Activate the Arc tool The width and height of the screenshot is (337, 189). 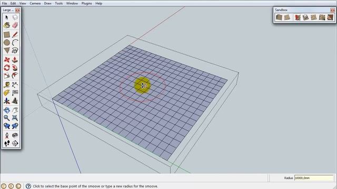point(15,43)
